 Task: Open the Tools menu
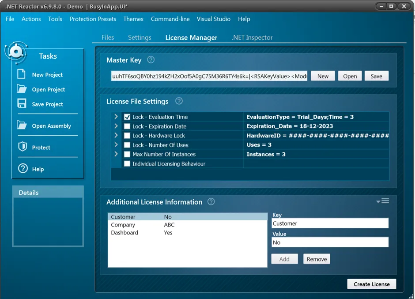click(55, 19)
